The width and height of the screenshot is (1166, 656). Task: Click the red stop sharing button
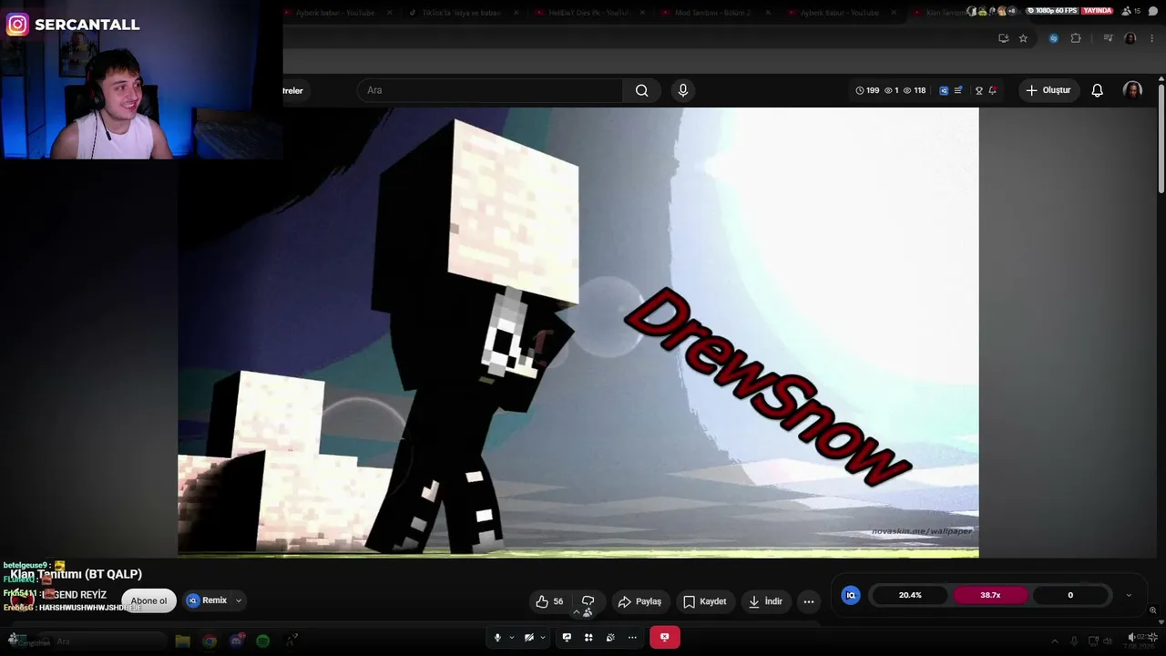coord(664,638)
